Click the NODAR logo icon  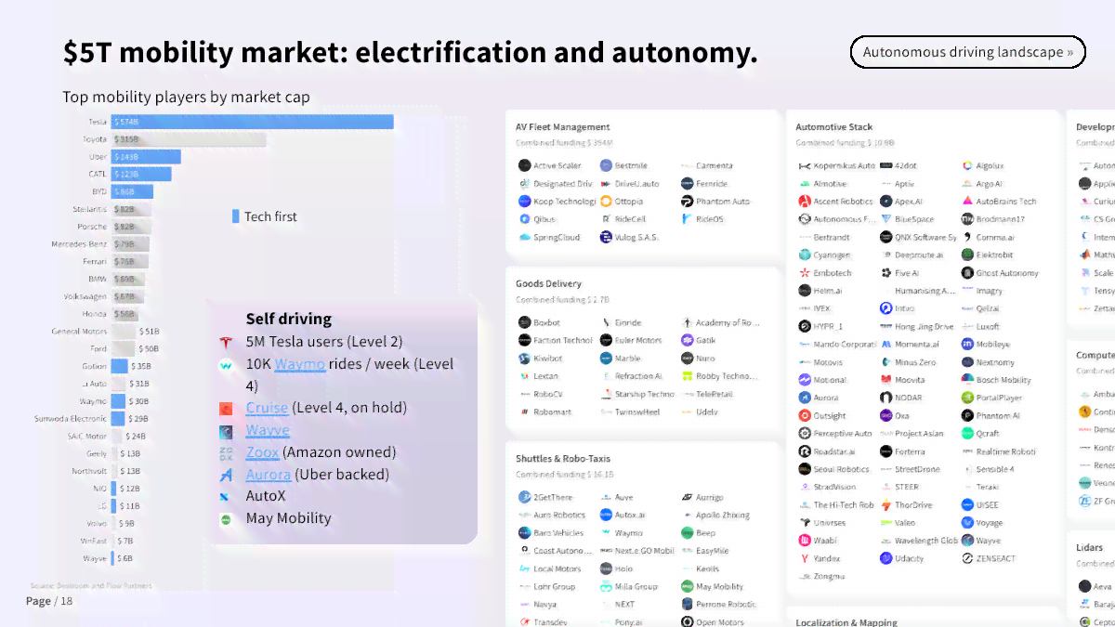click(x=885, y=398)
